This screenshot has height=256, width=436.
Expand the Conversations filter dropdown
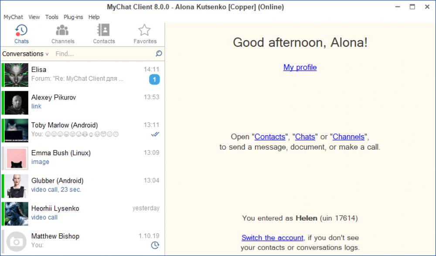pos(46,54)
